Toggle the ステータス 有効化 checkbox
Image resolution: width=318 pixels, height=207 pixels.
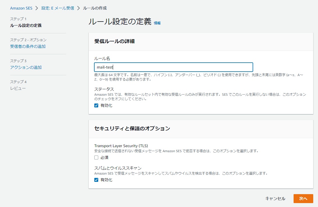coord(96,105)
